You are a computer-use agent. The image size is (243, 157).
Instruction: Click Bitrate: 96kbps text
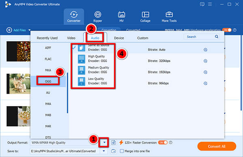[158, 84]
